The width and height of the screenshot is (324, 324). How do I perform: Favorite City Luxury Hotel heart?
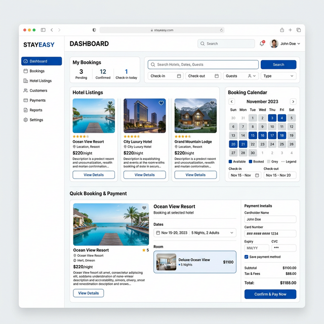161,103
